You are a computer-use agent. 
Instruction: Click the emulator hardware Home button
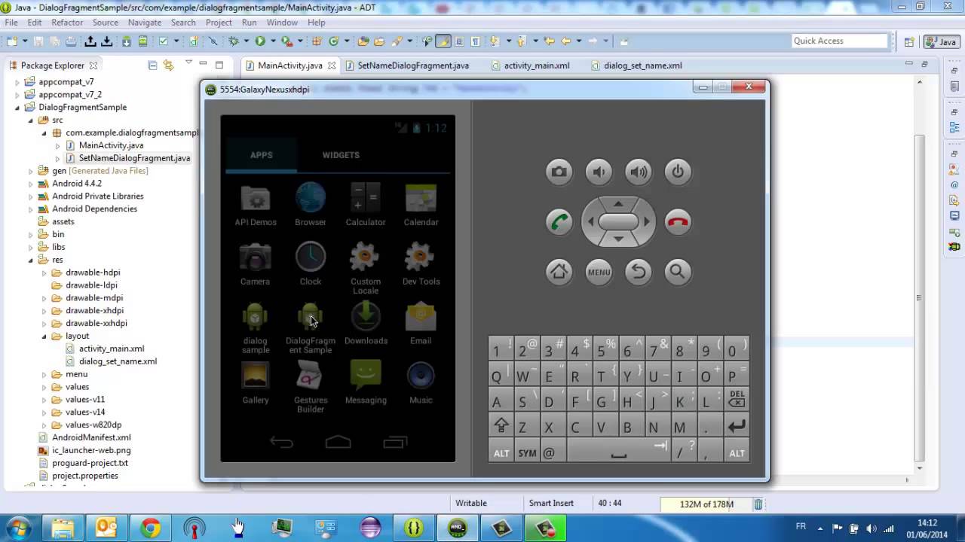click(559, 272)
